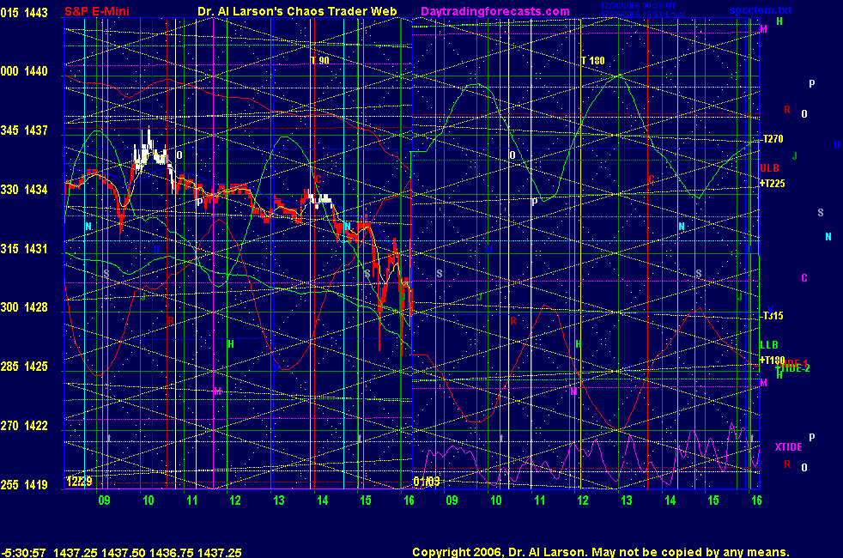Open the Daytradingforecasts.com link
This screenshot has height=558, width=843.
[x=495, y=11]
